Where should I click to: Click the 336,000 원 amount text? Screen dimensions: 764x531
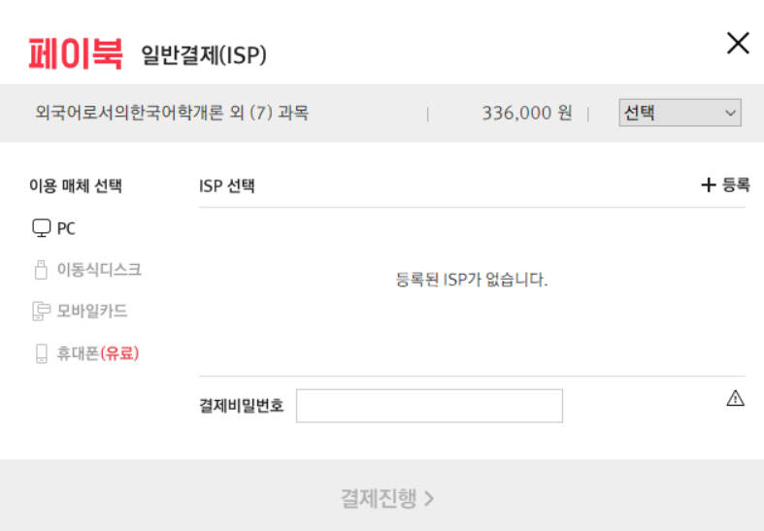pos(527,113)
